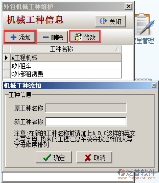Select the C外部租赁费 row

[66, 74]
